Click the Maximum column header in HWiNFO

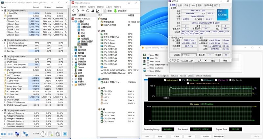59,7
